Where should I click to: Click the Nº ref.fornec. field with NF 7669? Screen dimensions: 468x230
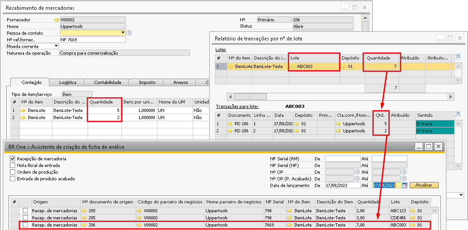93,40
